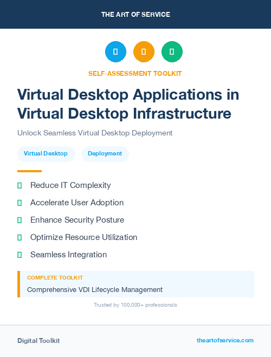
Task: Click THE ART OF SERVICE header title
Action: [x=135, y=15]
